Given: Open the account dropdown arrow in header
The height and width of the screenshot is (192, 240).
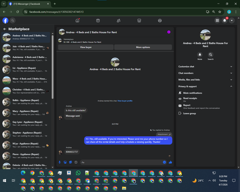Looking at the screenshot, I should click(232, 21).
